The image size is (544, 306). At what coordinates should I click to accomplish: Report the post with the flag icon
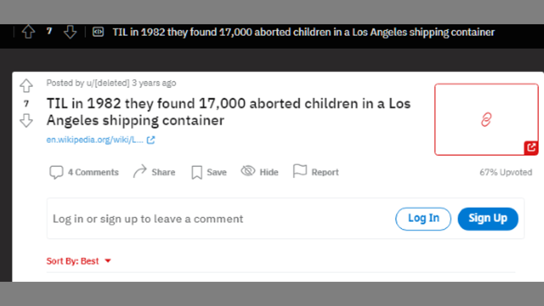tap(316, 172)
